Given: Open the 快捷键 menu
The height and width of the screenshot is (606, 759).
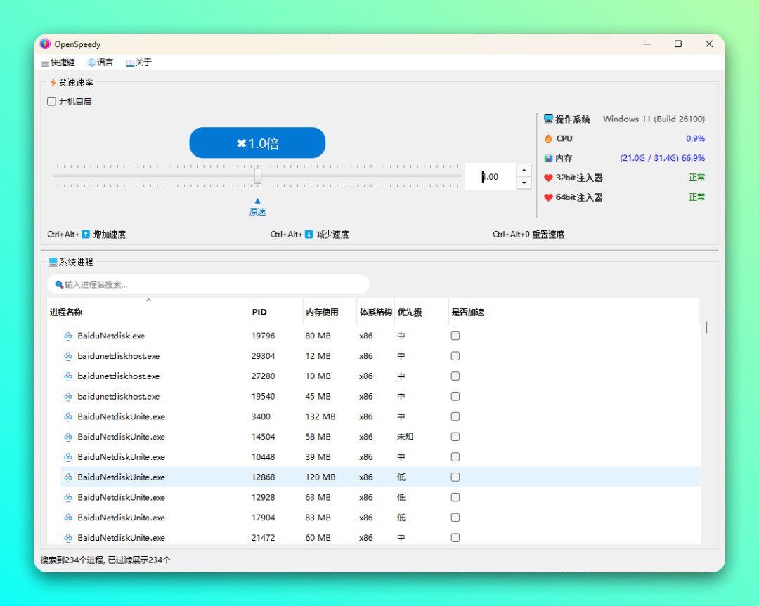Looking at the screenshot, I should click(58, 62).
